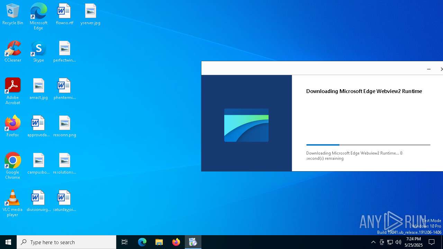Click the taskbar search box
443x249 pixels.
click(66, 242)
